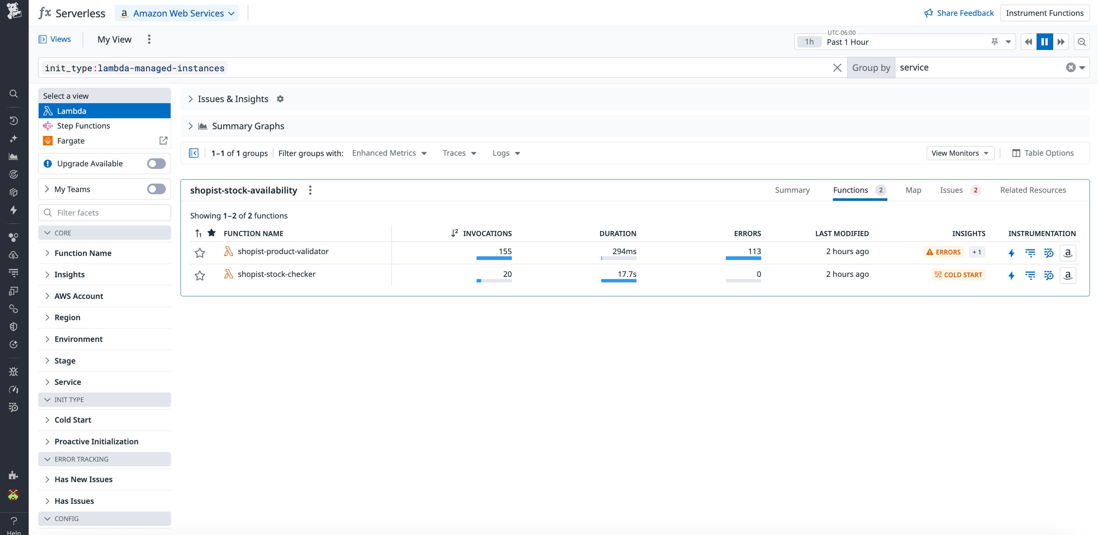Screen dimensions: 1098x535
Task: Switch to the Summary tab
Action: [792, 190]
